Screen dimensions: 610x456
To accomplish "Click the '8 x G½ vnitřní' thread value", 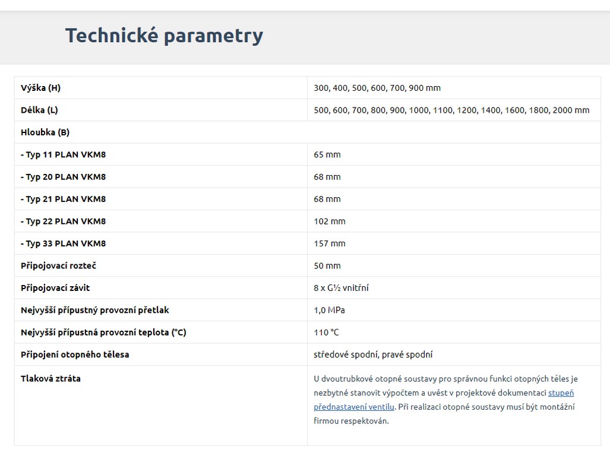I will [342, 288].
